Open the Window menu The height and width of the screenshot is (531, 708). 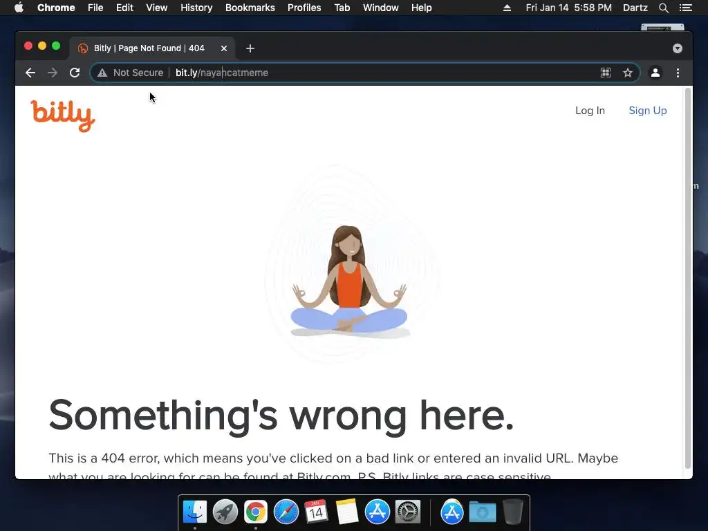381,8
